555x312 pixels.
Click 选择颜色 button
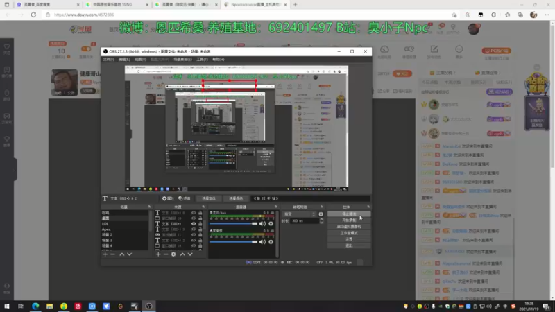[236, 198]
